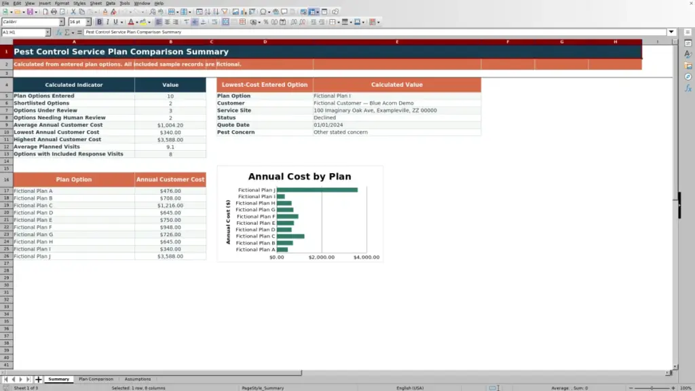Switch to the Plan Comparison sheet tab
695x391 pixels.
[96, 379]
